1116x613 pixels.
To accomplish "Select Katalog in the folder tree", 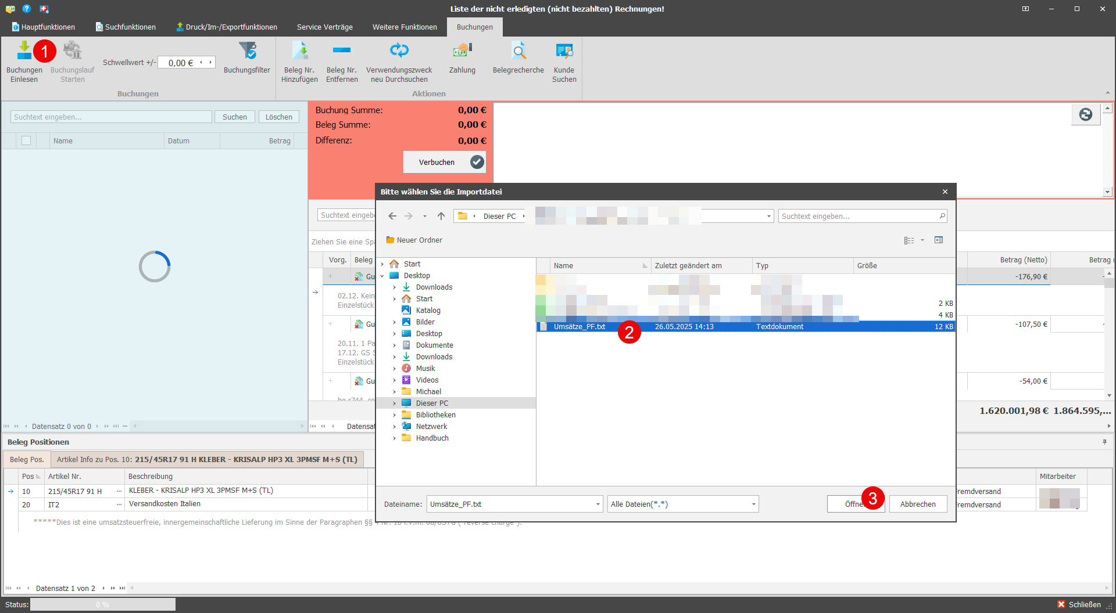I will pyautogui.click(x=428, y=311).
